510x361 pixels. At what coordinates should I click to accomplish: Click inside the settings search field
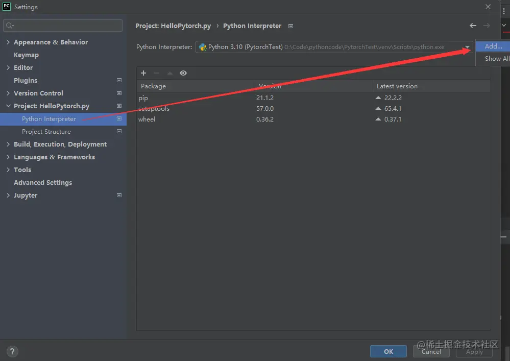(x=63, y=26)
